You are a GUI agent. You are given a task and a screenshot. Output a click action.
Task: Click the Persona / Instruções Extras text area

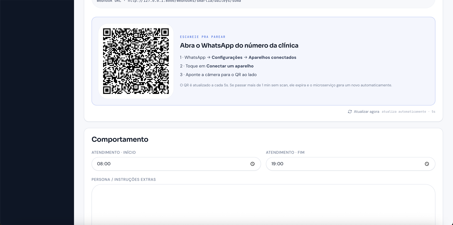263,204
